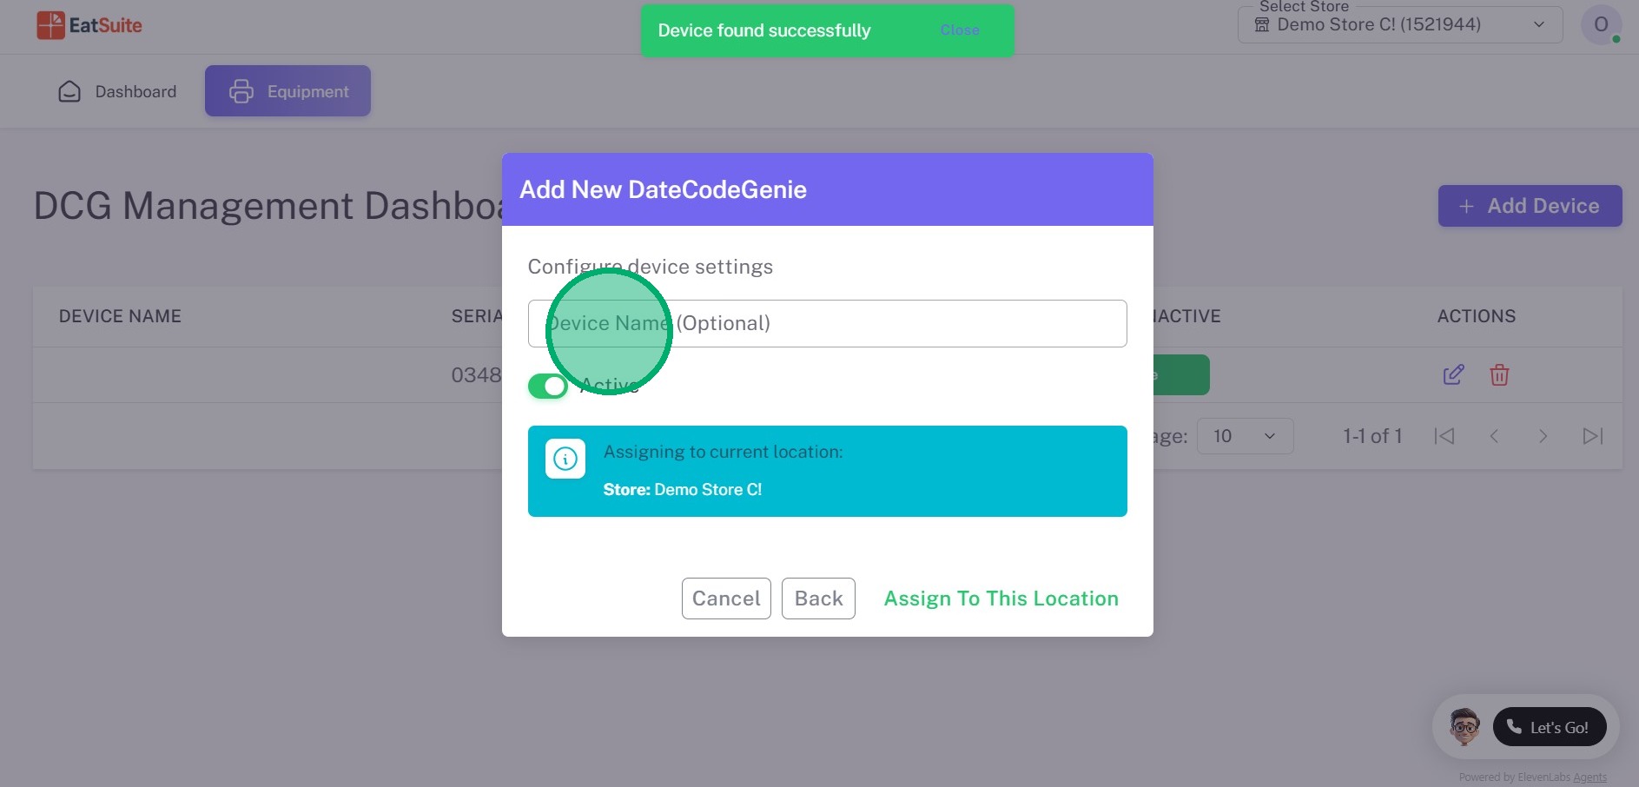Switch to the Equipment tab
This screenshot has height=787, width=1639.
(288, 91)
